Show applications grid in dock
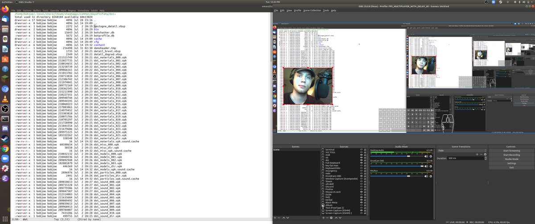This screenshot has width=535, height=224. pyautogui.click(x=5, y=219)
